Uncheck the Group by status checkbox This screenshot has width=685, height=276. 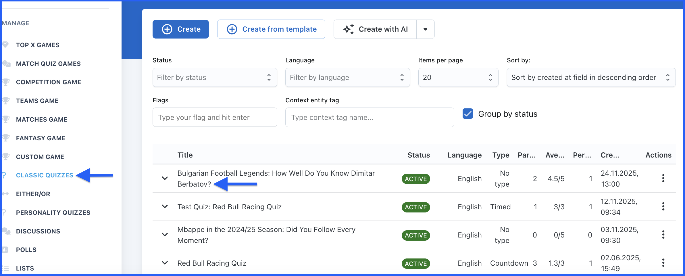coord(468,114)
